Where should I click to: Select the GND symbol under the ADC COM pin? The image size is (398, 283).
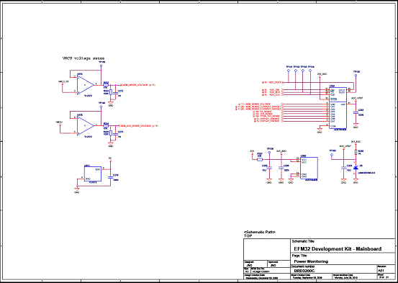pyautogui.click(x=320, y=130)
